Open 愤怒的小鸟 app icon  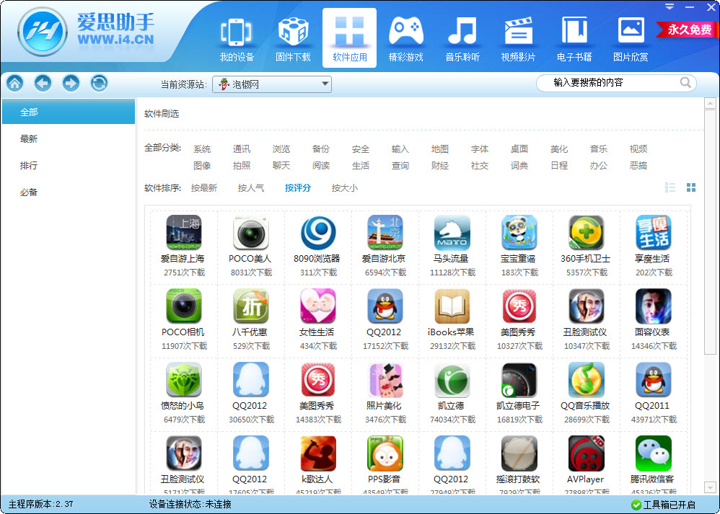click(184, 379)
